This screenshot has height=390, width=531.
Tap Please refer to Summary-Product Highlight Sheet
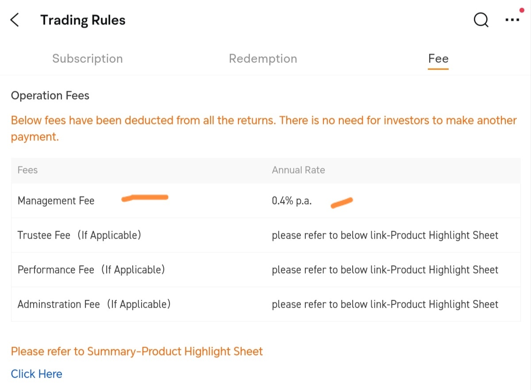pyautogui.click(x=137, y=351)
